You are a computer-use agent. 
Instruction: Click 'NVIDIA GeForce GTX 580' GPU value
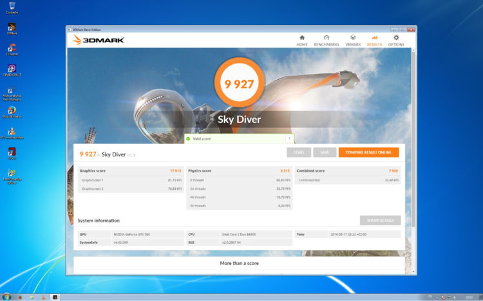[132, 235]
